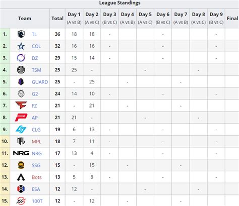Click the DarkZero logo icon
The height and width of the screenshot is (206, 239).
(21, 58)
